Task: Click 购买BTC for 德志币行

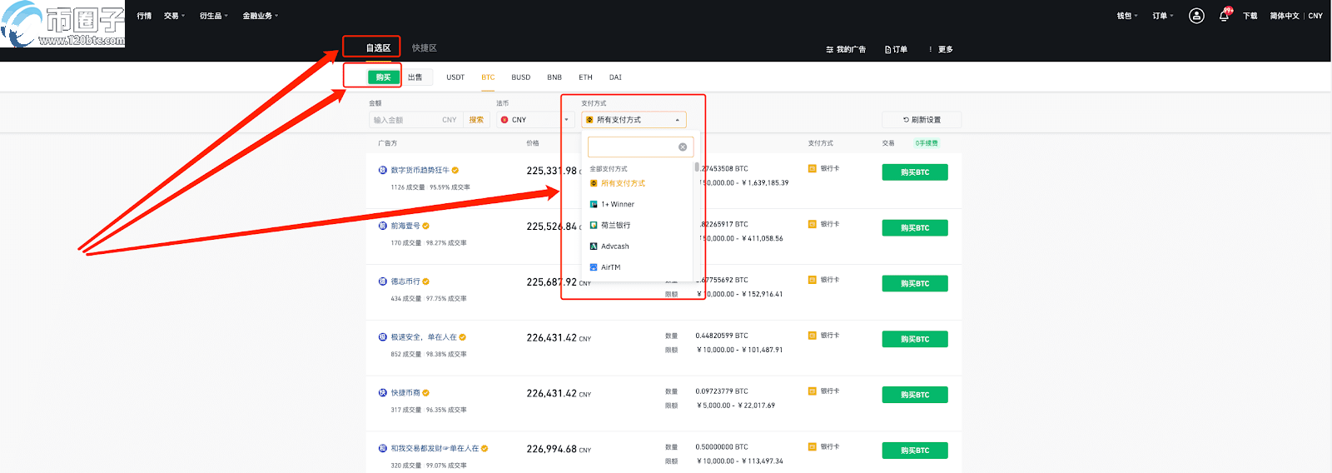Action: [915, 284]
